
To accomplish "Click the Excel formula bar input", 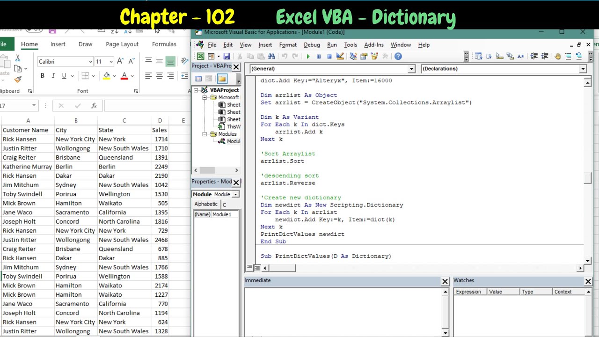I will (147, 106).
